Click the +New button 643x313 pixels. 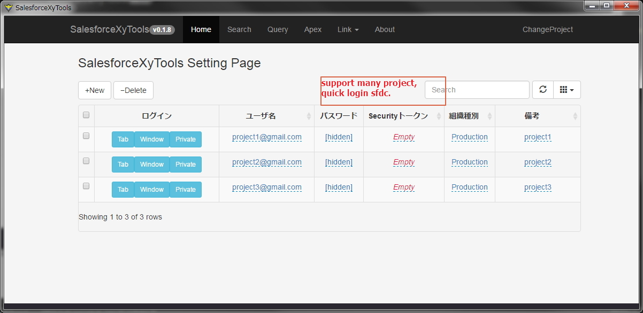coord(95,90)
